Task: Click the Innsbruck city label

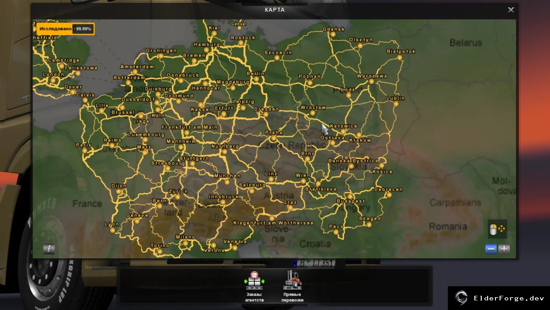Action: [x=223, y=197]
